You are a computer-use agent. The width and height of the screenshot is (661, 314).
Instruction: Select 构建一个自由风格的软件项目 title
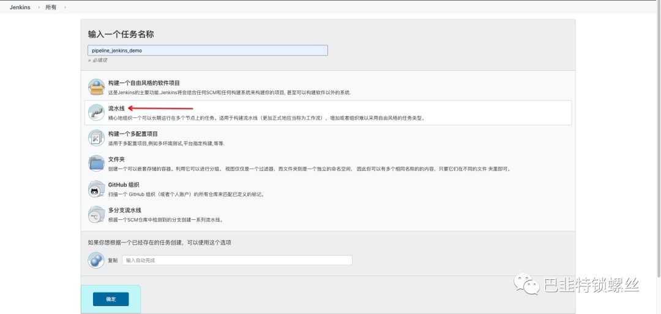[x=144, y=83]
